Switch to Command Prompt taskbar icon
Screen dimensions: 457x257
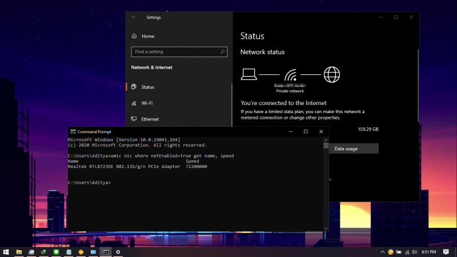(x=106, y=252)
